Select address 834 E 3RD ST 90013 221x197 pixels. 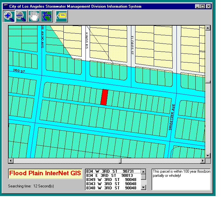pyautogui.click(x=113, y=176)
